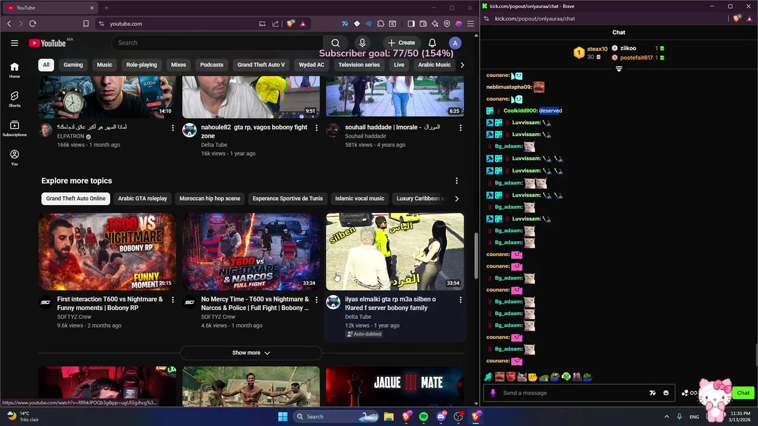
Task: Open the Windows Start menu
Action: tap(283, 417)
